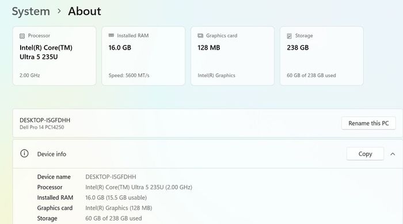The height and width of the screenshot is (224, 403).
Task: Click 16.0 GB (15.5 GB usable) value
Action: (x=116, y=198)
